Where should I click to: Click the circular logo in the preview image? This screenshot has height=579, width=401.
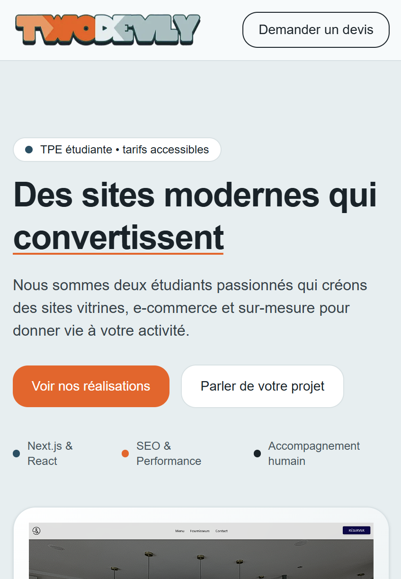pyautogui.click(x=36, y=531)
